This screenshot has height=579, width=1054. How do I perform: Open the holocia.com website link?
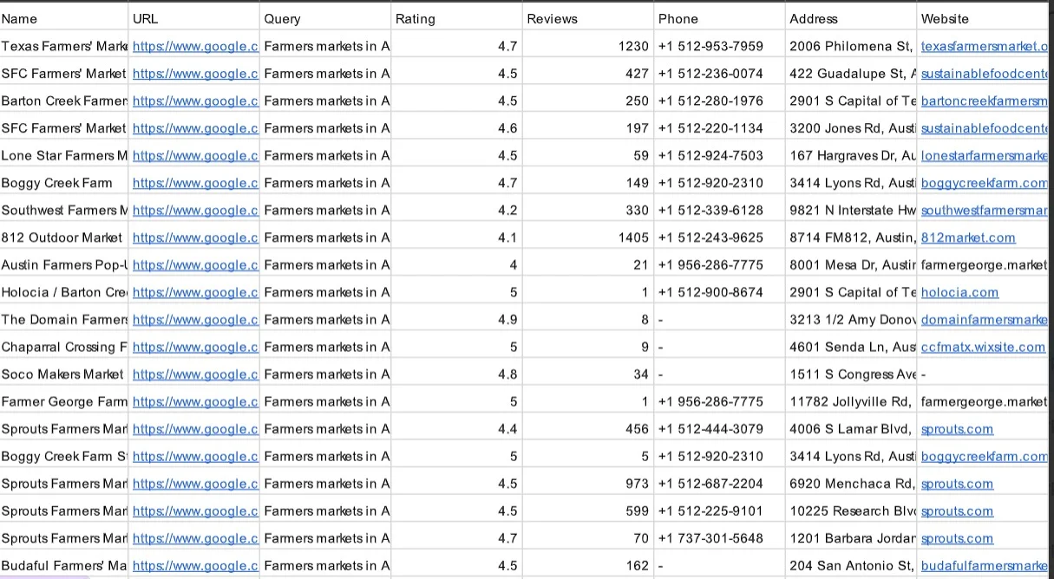tap(959, 292)
